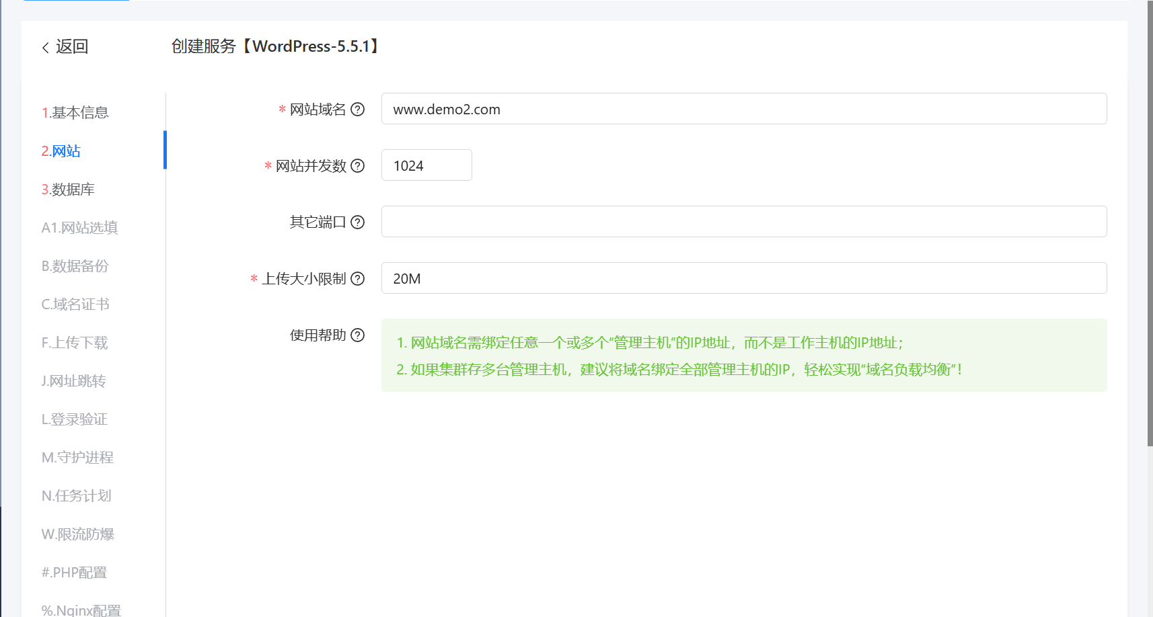Click help icon beside 使用帮助 label
Viewport: 1153px width, 617px height.
tap(358, 335)
